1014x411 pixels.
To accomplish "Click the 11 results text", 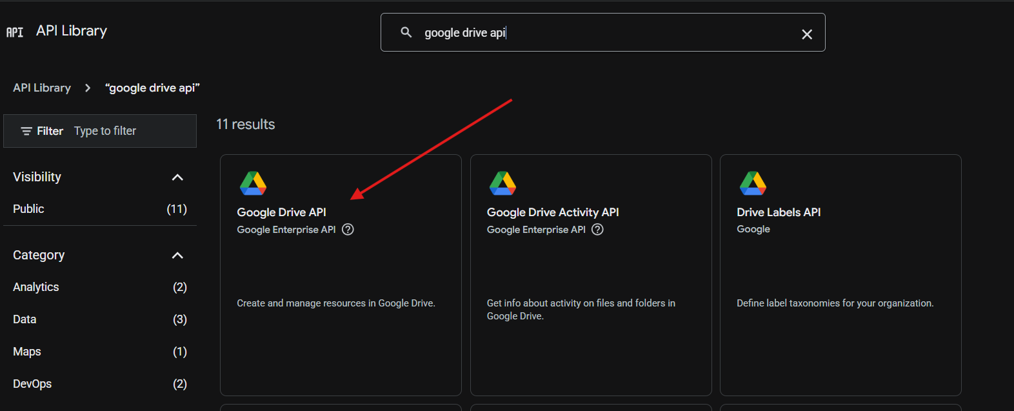I will click(246, 125).
